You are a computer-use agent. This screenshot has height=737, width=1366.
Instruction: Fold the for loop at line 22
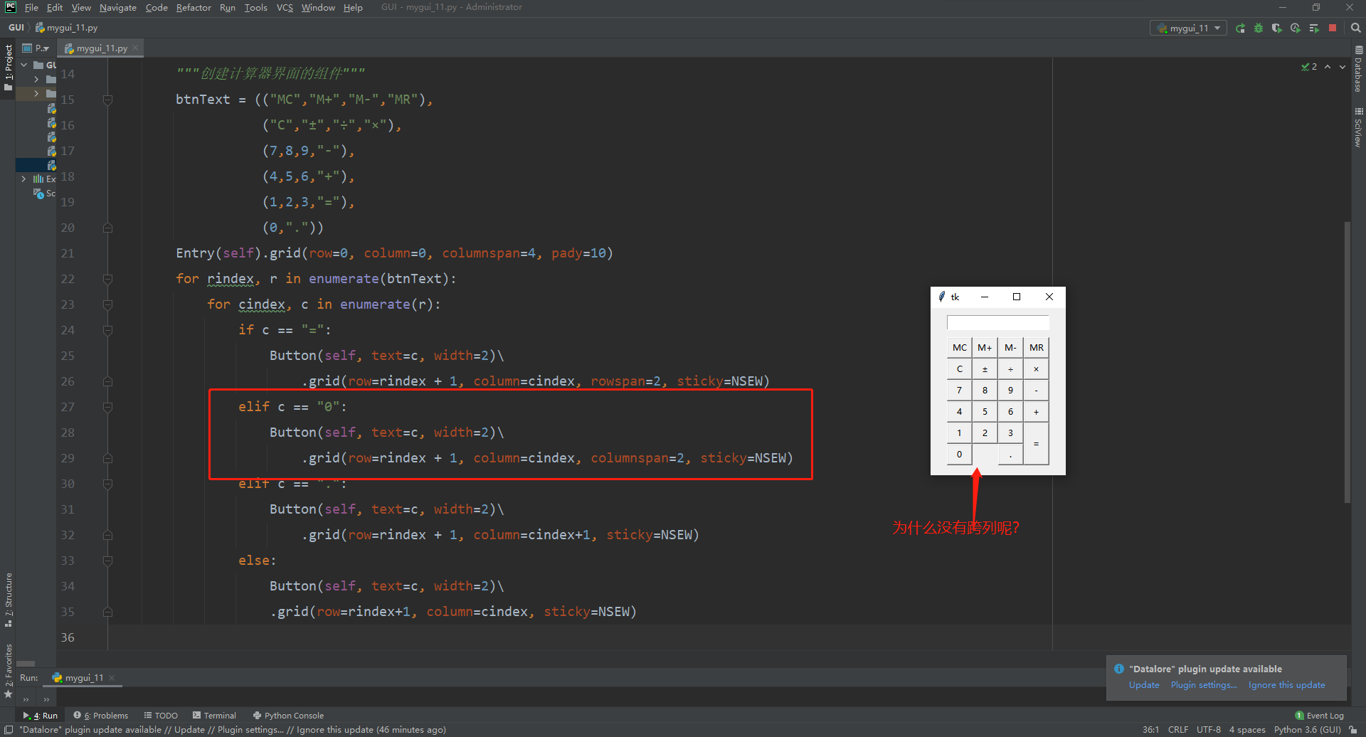point(107,279)
